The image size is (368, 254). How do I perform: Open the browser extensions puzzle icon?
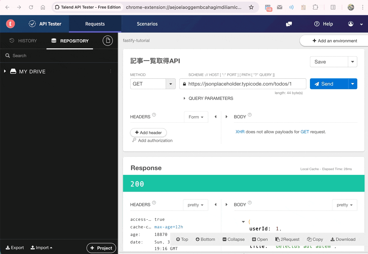315,7
